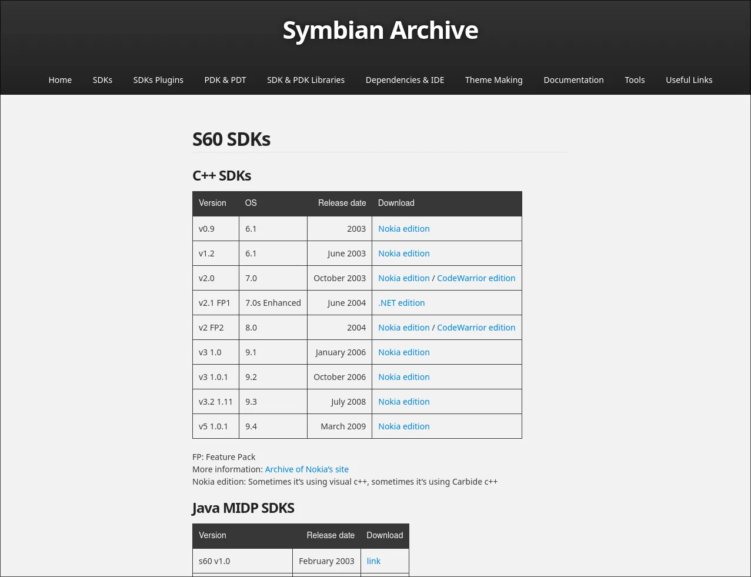This screenshot has width=751, height=577.
Task: Download Nokia edition for v3.2 1.11
Action: [403, 402]
